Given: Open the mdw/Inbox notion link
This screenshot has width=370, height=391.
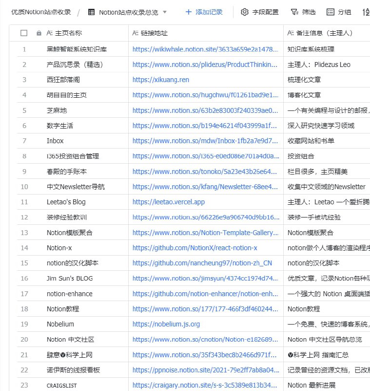Looking at the screenshot, I should click(x=205, y=141).
